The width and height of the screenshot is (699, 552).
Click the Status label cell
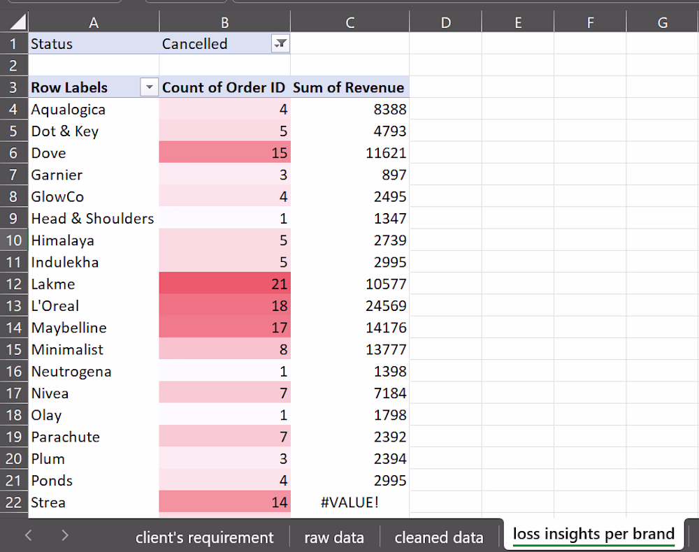pyautogui.click(x=94, y=43)
